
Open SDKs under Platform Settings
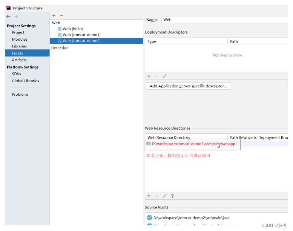(x=17, y=74)
